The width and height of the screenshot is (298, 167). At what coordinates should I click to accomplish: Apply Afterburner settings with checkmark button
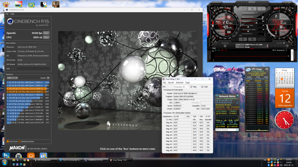pos(261,39)
